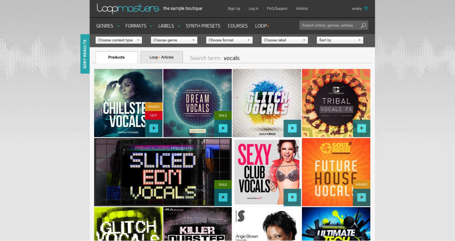The height and width of the screenshot is (241, 455).
Task: Switch to the Loop+ Articles tab
Action: click(x=161, y=57)
